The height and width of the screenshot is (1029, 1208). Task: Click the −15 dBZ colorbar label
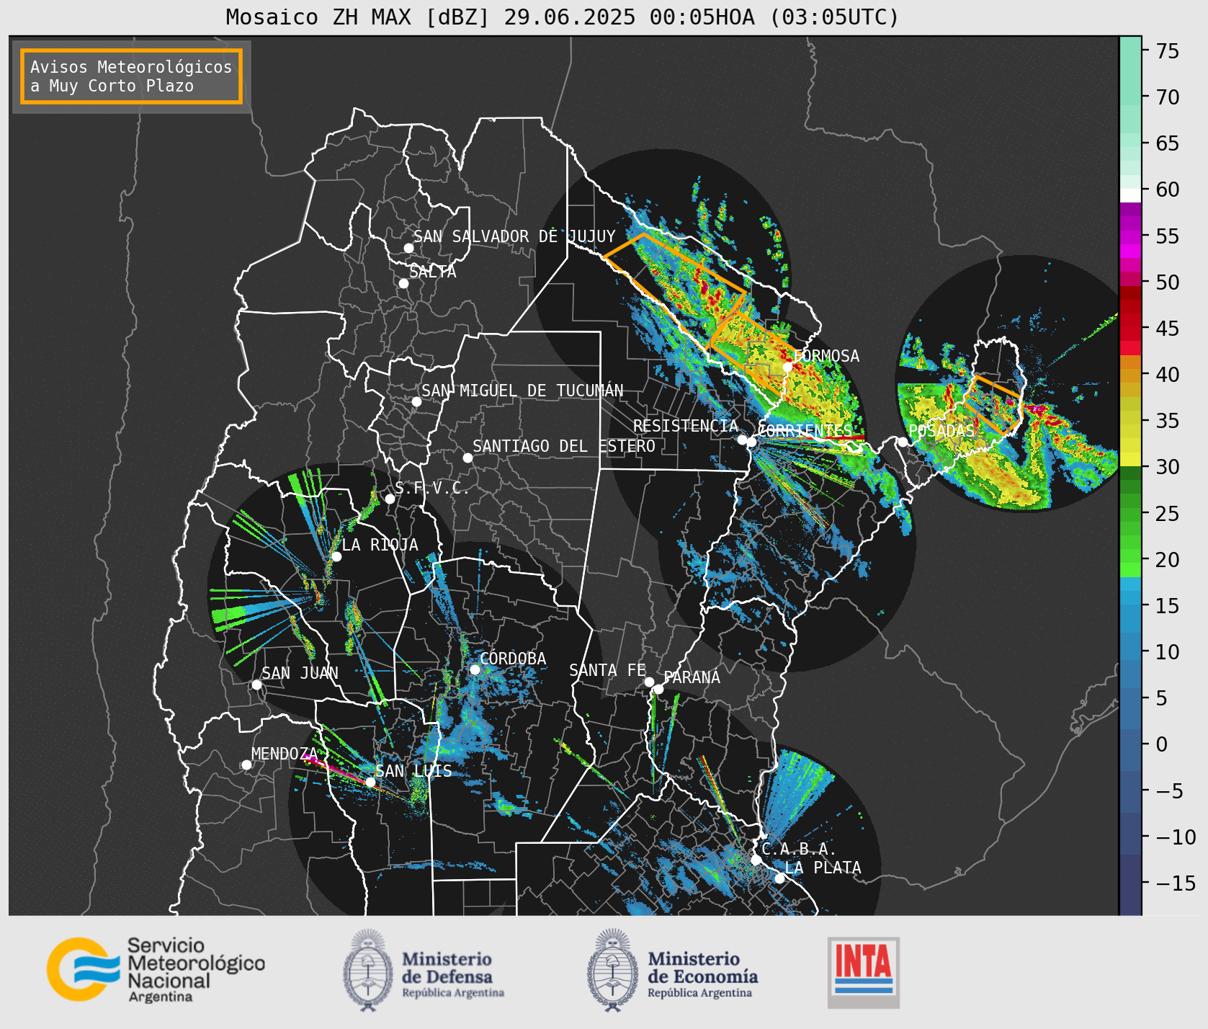(x=1176, y=883)
